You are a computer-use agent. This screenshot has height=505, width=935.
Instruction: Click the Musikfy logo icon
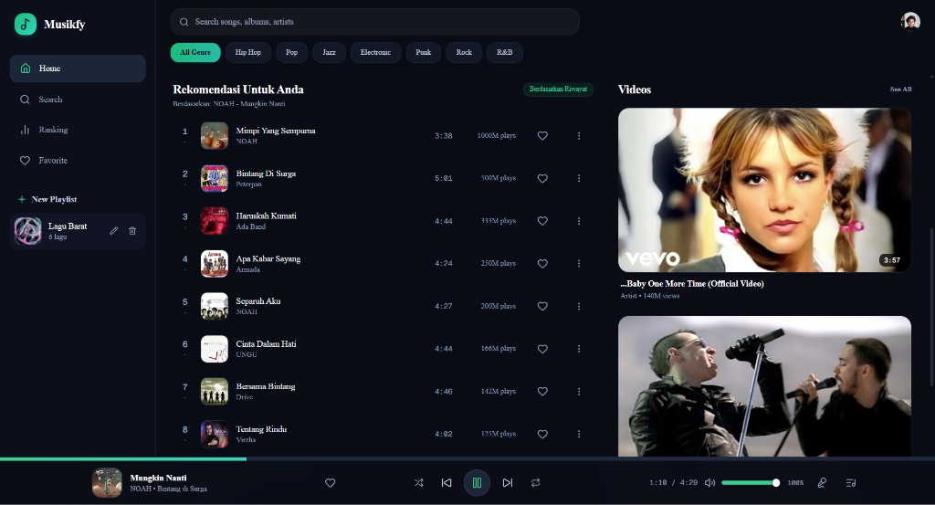[25, 24]
